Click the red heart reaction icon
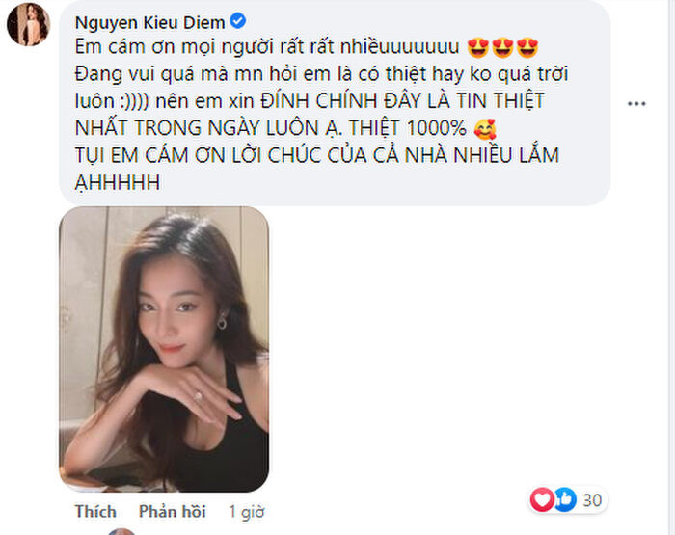This screenshot has height=535, width=675. 542,499
